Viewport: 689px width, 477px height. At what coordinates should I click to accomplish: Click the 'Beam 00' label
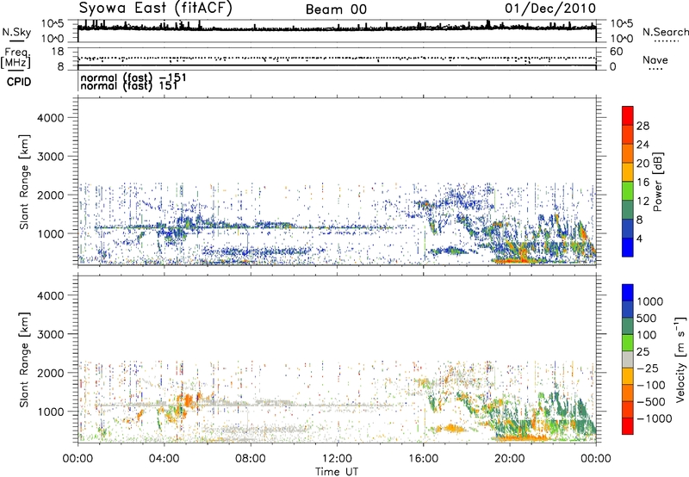(x=336, y=9)
